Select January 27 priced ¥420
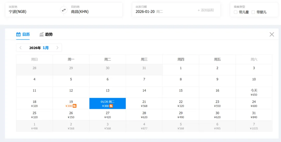281x142 pixels. (107, 115)
